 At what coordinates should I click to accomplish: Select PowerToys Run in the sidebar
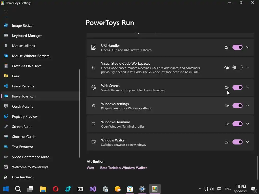click(40, 96)
